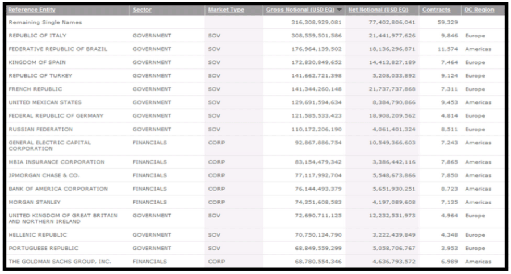Click DC Region Americas in Goldman Sachs row
511x274 pixels.
(x=478, y=262)
